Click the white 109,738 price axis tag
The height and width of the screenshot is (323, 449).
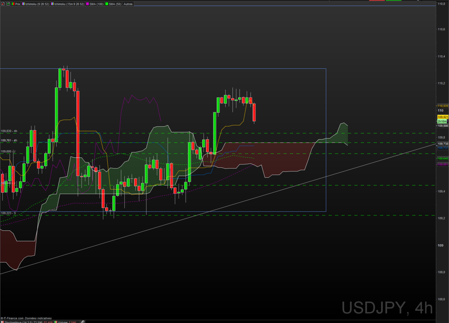(443, 144)
